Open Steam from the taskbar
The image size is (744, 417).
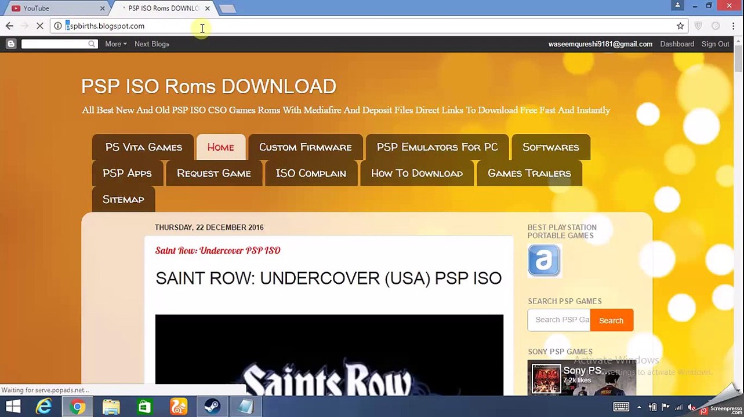tap(212, 407)
